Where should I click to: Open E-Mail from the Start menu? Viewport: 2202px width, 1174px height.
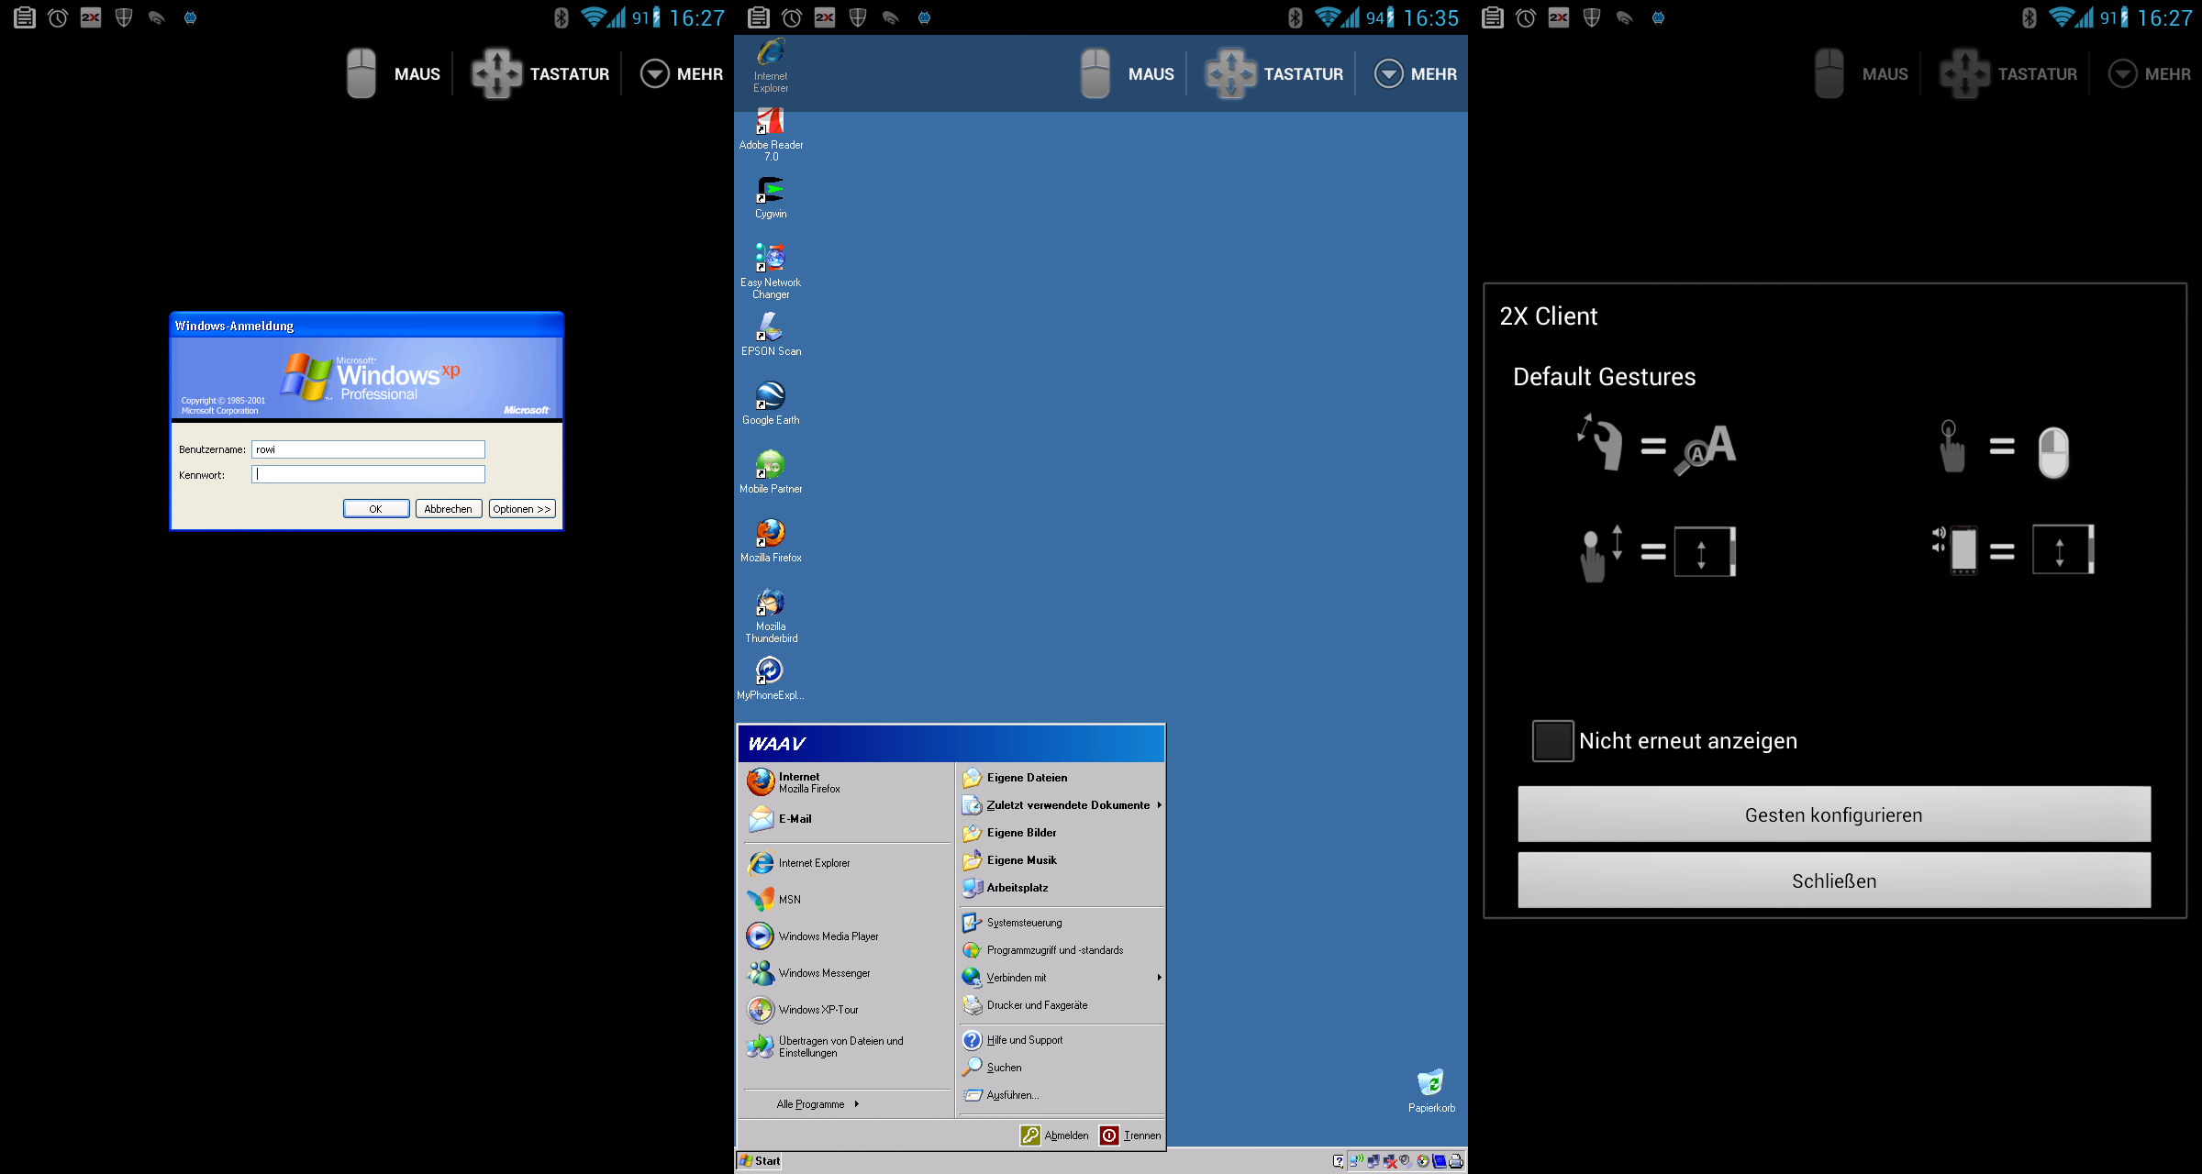click(846, 819)
